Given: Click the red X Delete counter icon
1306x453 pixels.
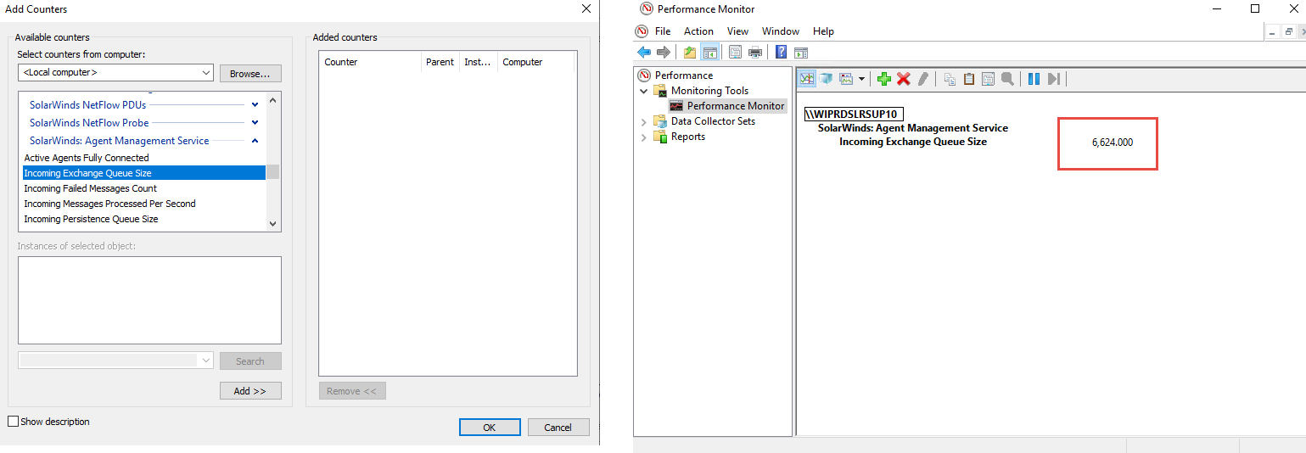Looking at the screenshot, I should (x=904, y=79).
